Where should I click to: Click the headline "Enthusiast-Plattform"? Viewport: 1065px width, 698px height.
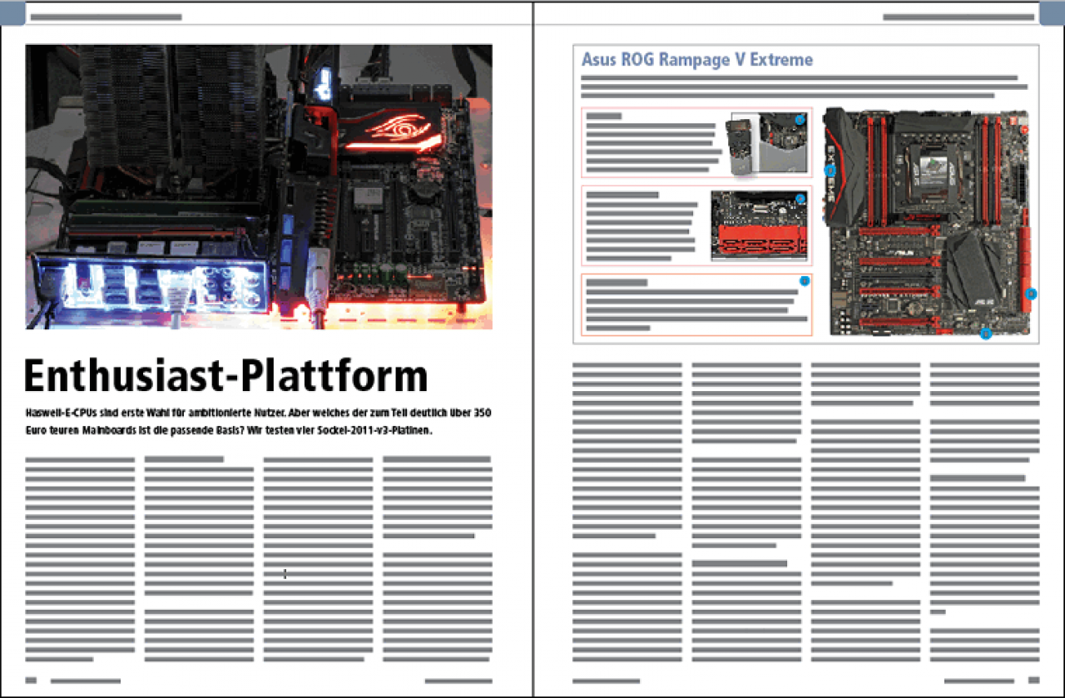click(225, 376)
